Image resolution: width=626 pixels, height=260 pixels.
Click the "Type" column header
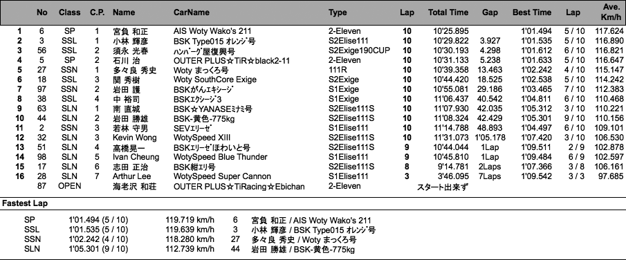[x=338, y=12]
